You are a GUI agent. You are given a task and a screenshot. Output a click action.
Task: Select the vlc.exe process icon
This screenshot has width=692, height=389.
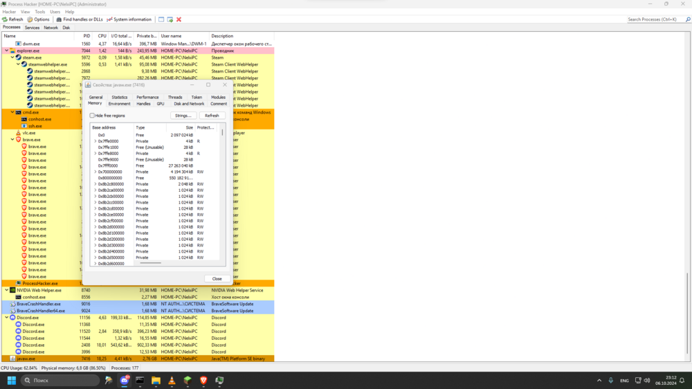point(18,133)
